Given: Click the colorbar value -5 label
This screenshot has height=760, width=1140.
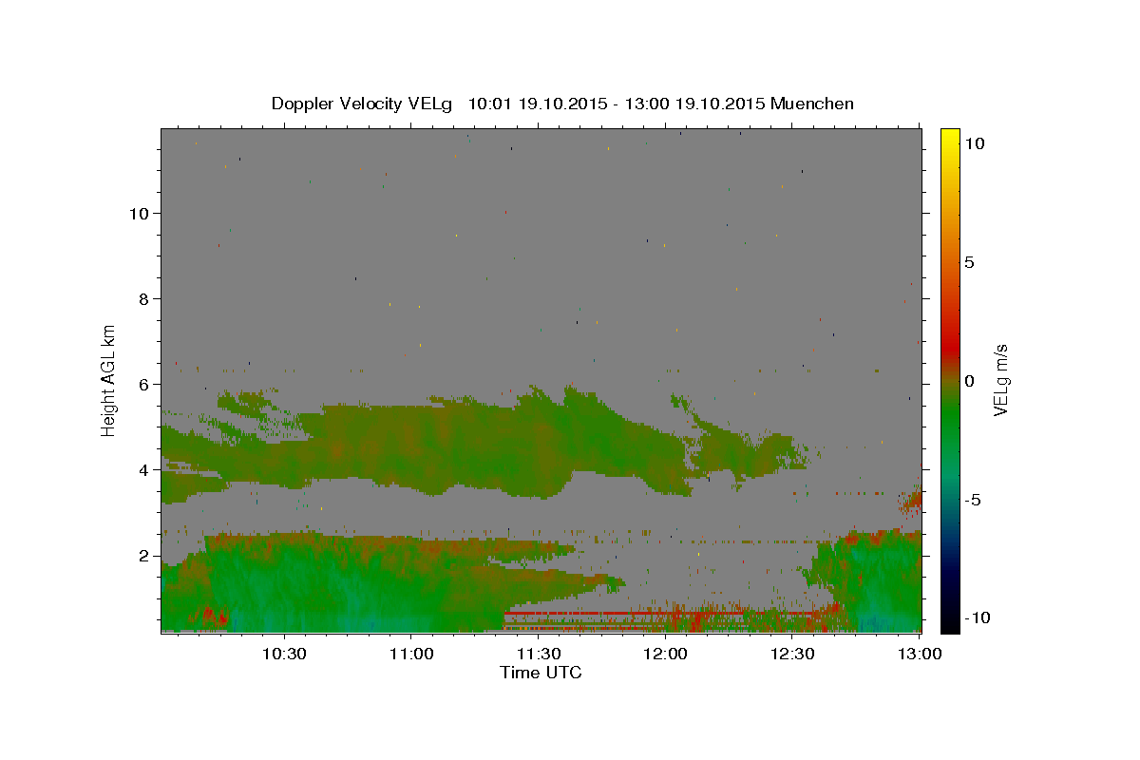Looking at the screenshot, I should click(x=973, y=499).
